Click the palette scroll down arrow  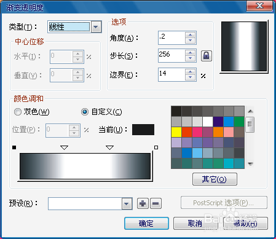click(x=250, y=164)
